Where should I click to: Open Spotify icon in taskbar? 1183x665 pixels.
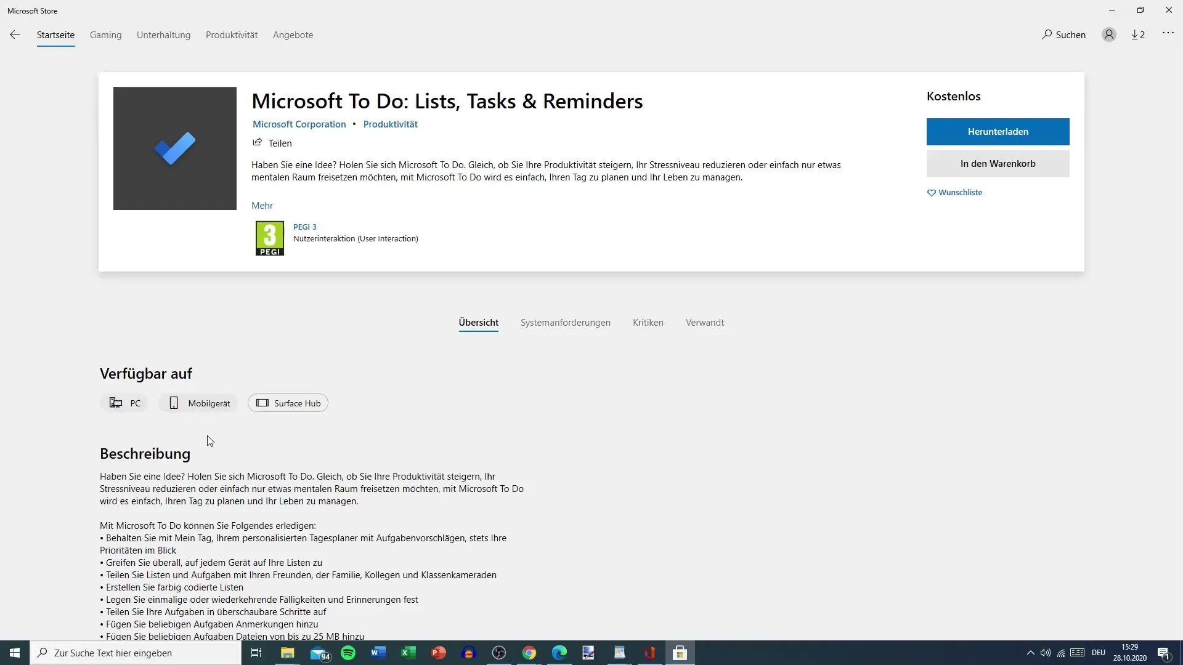(x=348, y=653)
